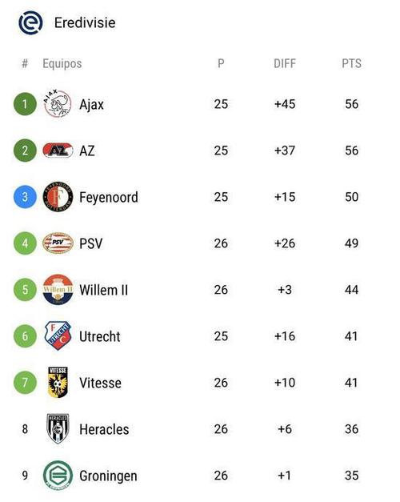Viewport: 400px width, 502px height.
Task: Click the P matches played header
Action: click(221, 63)
